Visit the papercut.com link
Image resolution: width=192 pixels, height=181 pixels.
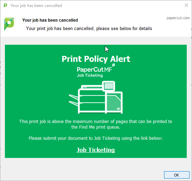(178, 18)
